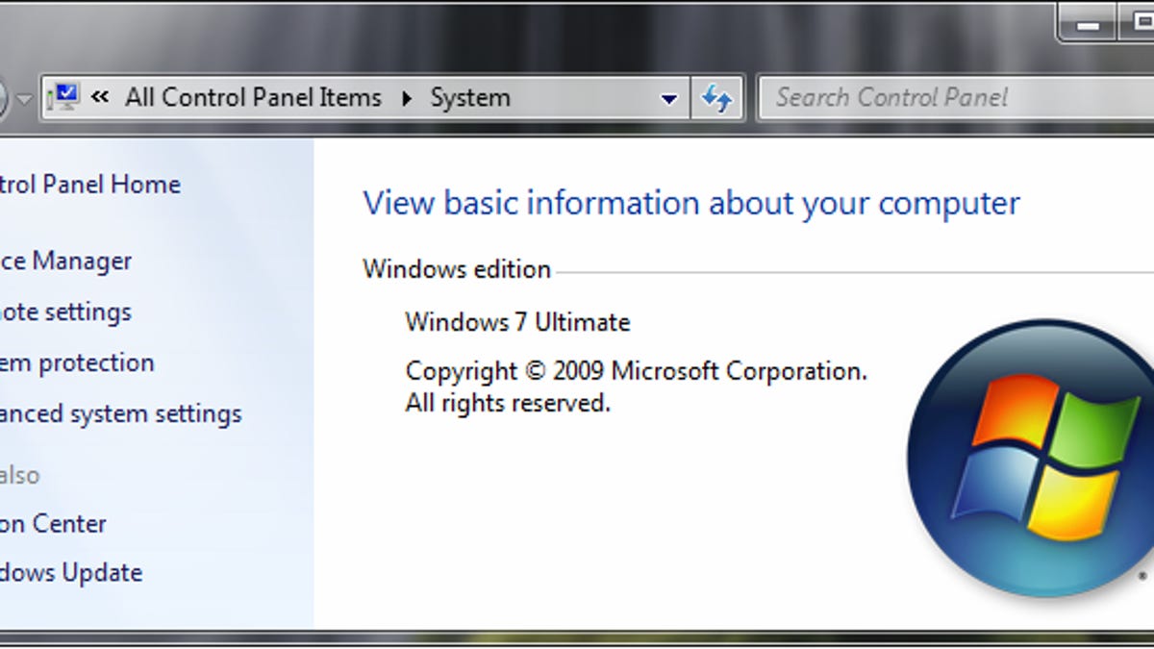Open Advanced system settings link

[120, 413]
